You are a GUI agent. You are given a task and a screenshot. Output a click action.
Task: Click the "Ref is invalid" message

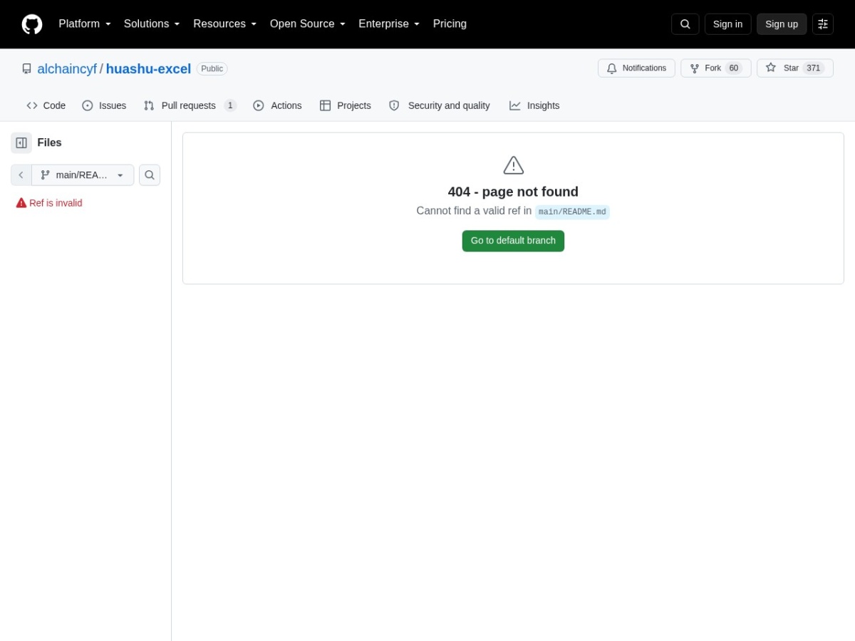click(x=56, y=203)
